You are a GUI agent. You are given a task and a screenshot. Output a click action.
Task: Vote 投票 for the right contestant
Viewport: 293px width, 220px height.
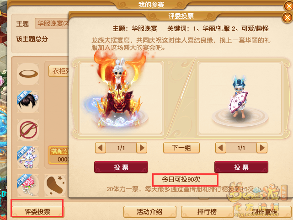(x=241, y=167)
